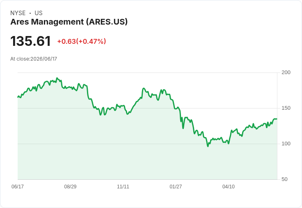Click the 100 y-axis value label
Image resolution: width=302 pixels, height=208 pixels.
click(x=286, y=144)
